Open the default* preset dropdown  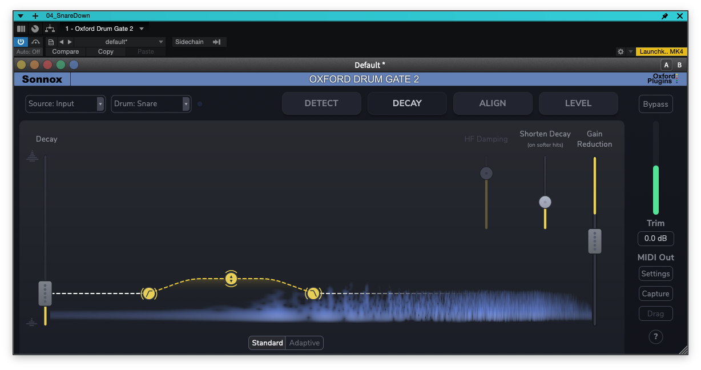[x=120, y=42]
